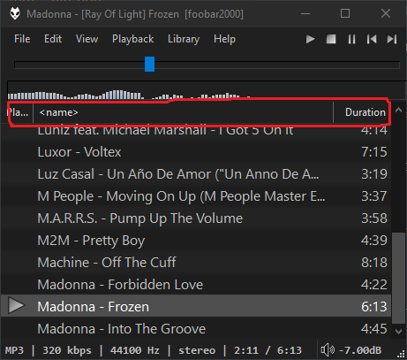Screen dimensions: 407x360
Task: Sort by the <name> column header
Action: pyautogui.click(x=183, y=112)
